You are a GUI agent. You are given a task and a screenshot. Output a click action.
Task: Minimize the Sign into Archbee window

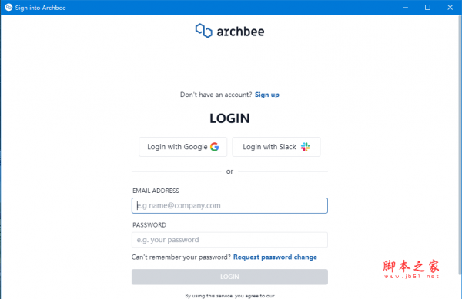click(x=406, y=8)
